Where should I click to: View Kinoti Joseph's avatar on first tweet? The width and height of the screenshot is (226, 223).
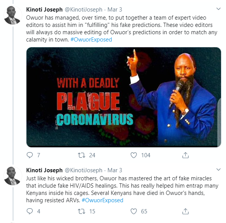point(12,15)
